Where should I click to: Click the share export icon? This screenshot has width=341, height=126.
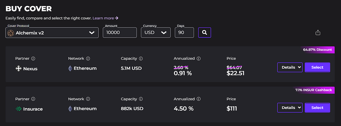click(318, 33)
